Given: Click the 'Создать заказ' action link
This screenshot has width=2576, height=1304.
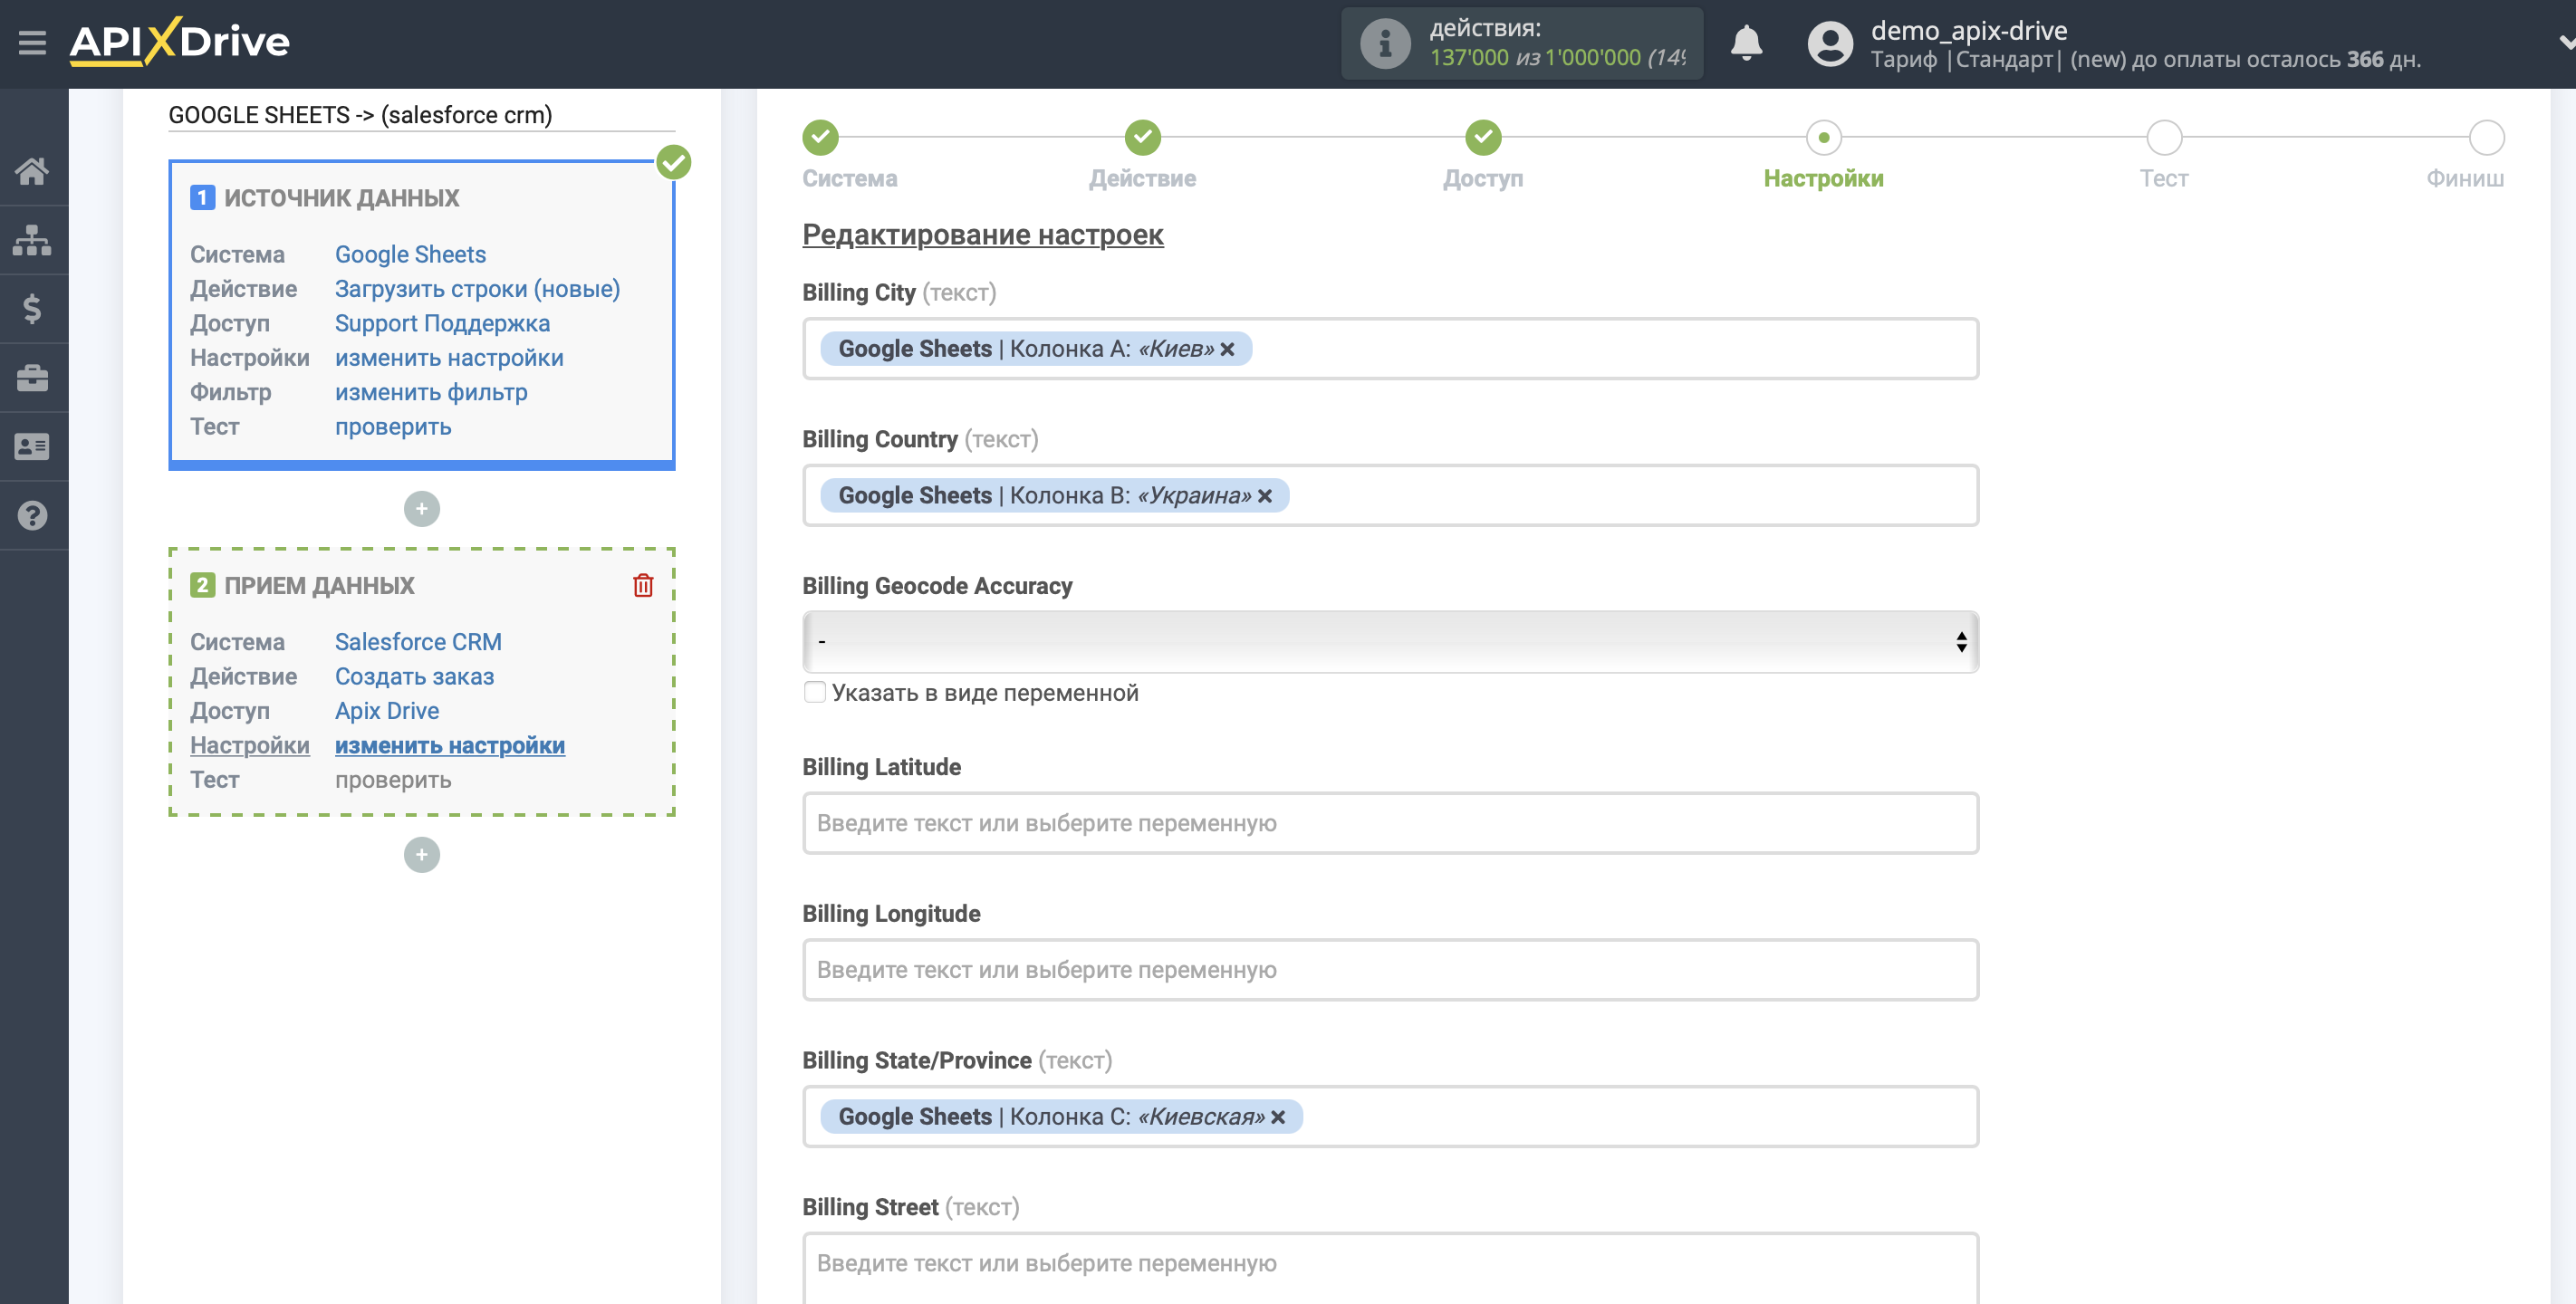Looking at the screenshot, I should click(x=414, y=676).
